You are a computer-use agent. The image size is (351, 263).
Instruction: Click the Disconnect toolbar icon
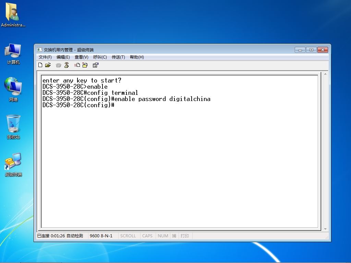coord(66,65)
